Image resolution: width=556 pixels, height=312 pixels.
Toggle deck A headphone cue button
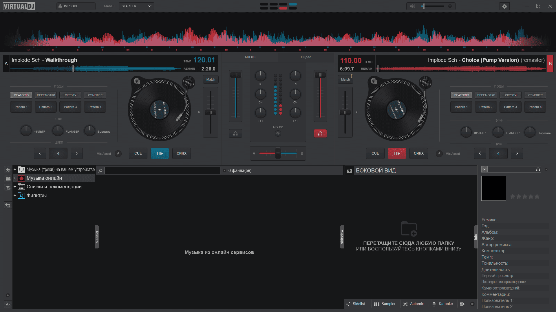(x=235, y=133)
